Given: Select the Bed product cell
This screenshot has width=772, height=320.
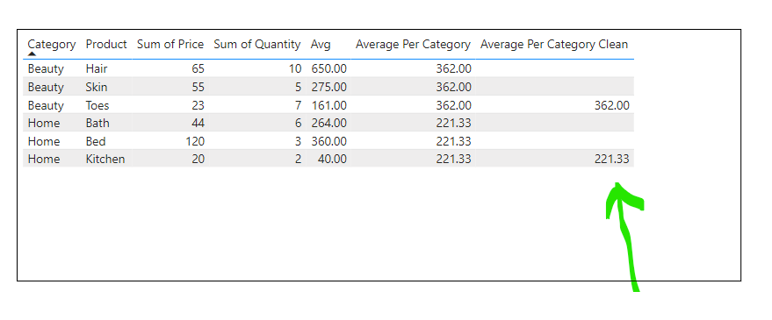Looking at the screenshot, I should pyautogui.click(x=96, y=141).
